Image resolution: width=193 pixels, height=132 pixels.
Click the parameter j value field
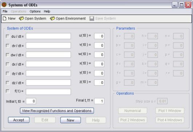153,55
